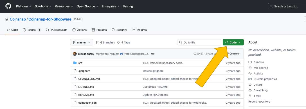Screen dimensions: 306x109
Task: Open the 'Include gitignore' commit message
Action: tap(153, 71)
